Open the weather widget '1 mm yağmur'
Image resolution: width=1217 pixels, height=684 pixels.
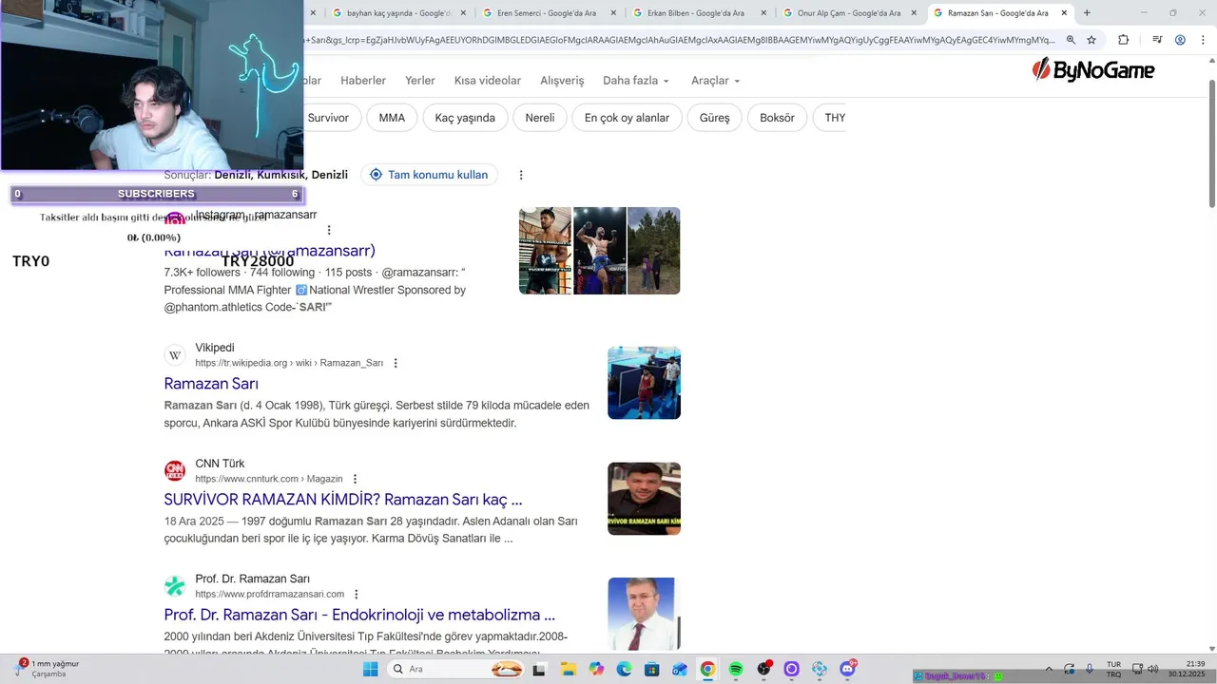pyautogui.click(x=48, y=669)
